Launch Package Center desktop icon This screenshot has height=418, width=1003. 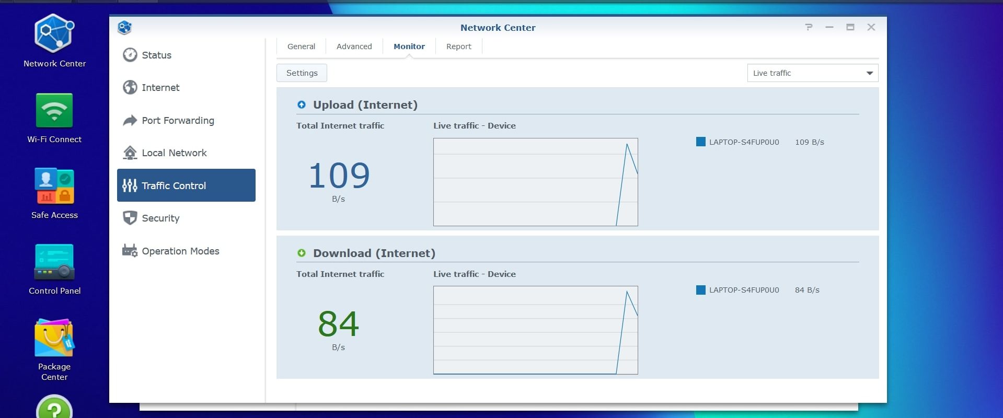(x=54, y=350)
